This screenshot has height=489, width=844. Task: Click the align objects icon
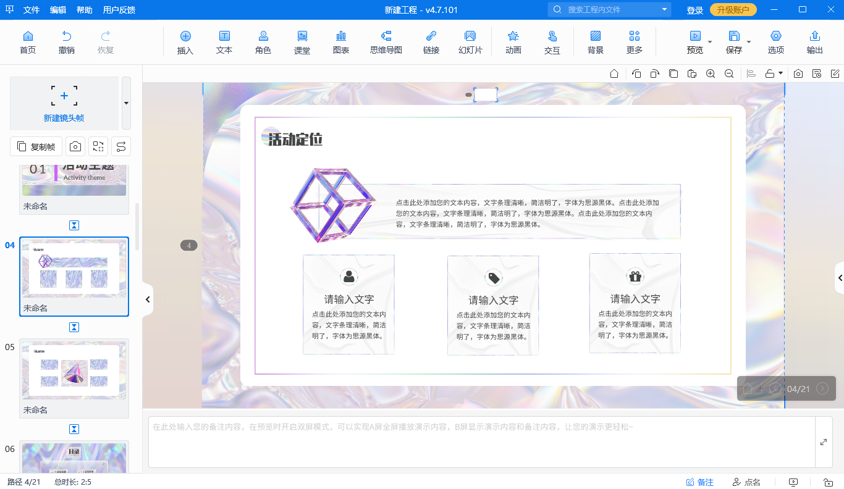(x=751, y=73)
